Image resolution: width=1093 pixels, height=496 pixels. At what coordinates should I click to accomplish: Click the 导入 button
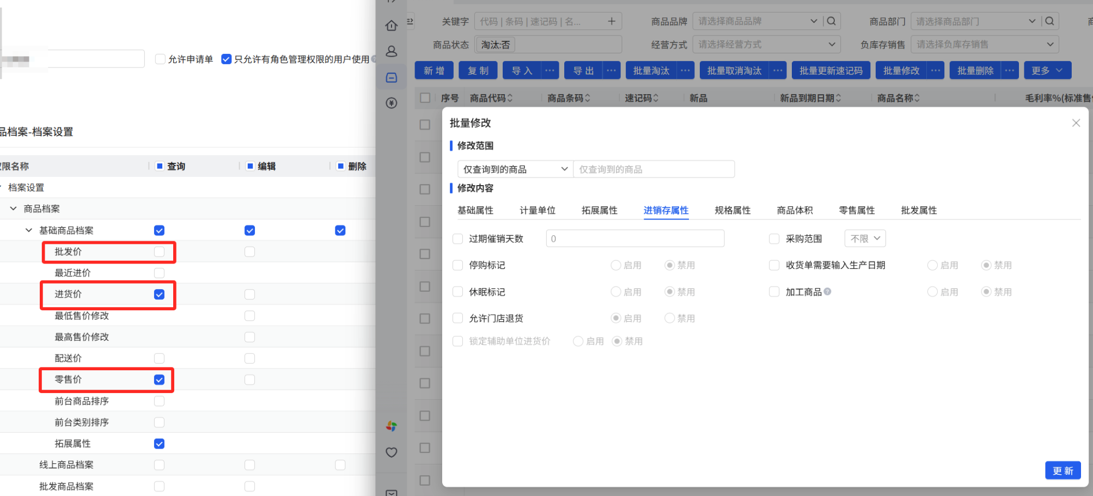pos(522,71)
